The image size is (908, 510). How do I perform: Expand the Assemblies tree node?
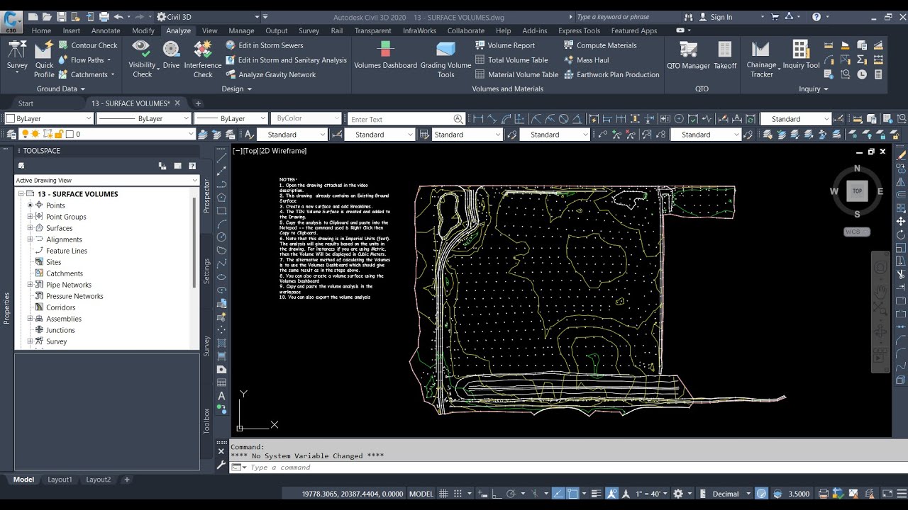coord(31,319)
